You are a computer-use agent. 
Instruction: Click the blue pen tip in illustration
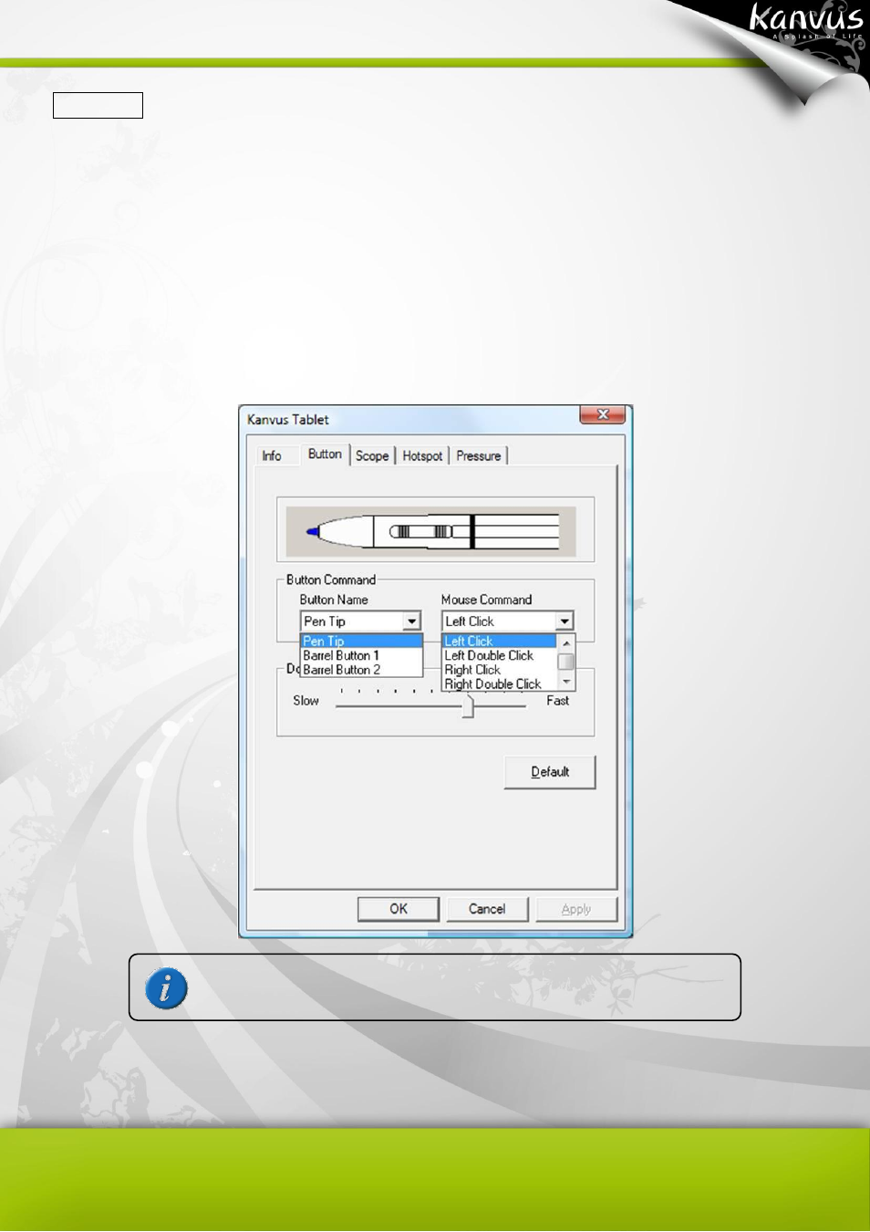point(313,531)
